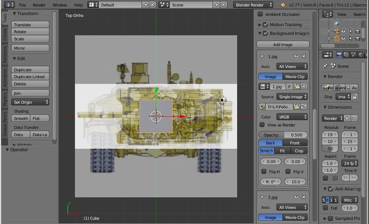Collapse the 1.jpg image settings
This screenshot has height=224, width=369.
click(262, 57)
